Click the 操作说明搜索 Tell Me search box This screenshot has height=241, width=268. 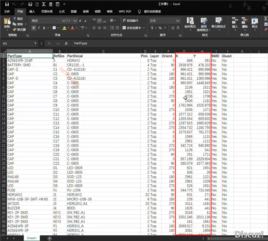[152, 12]
